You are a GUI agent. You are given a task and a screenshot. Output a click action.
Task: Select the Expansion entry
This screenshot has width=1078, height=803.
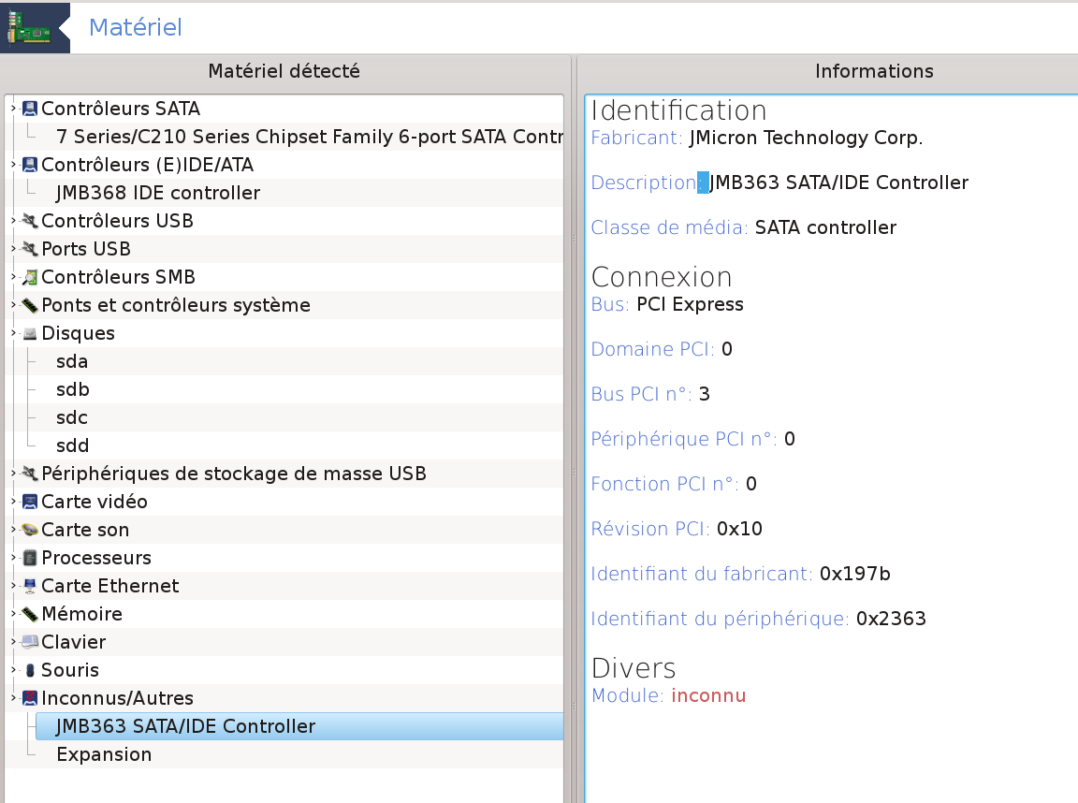tap(104, 754)
